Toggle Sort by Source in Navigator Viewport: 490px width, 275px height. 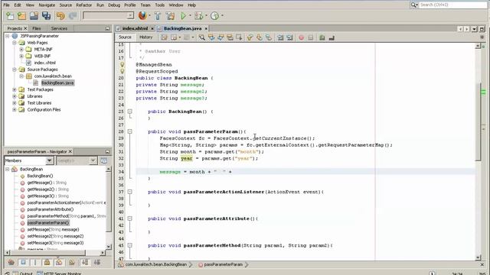(x=97, y=262)
